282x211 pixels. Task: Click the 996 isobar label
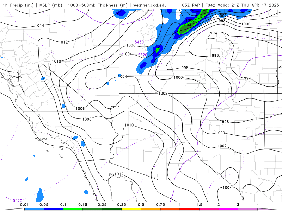(x=215, y=55)
